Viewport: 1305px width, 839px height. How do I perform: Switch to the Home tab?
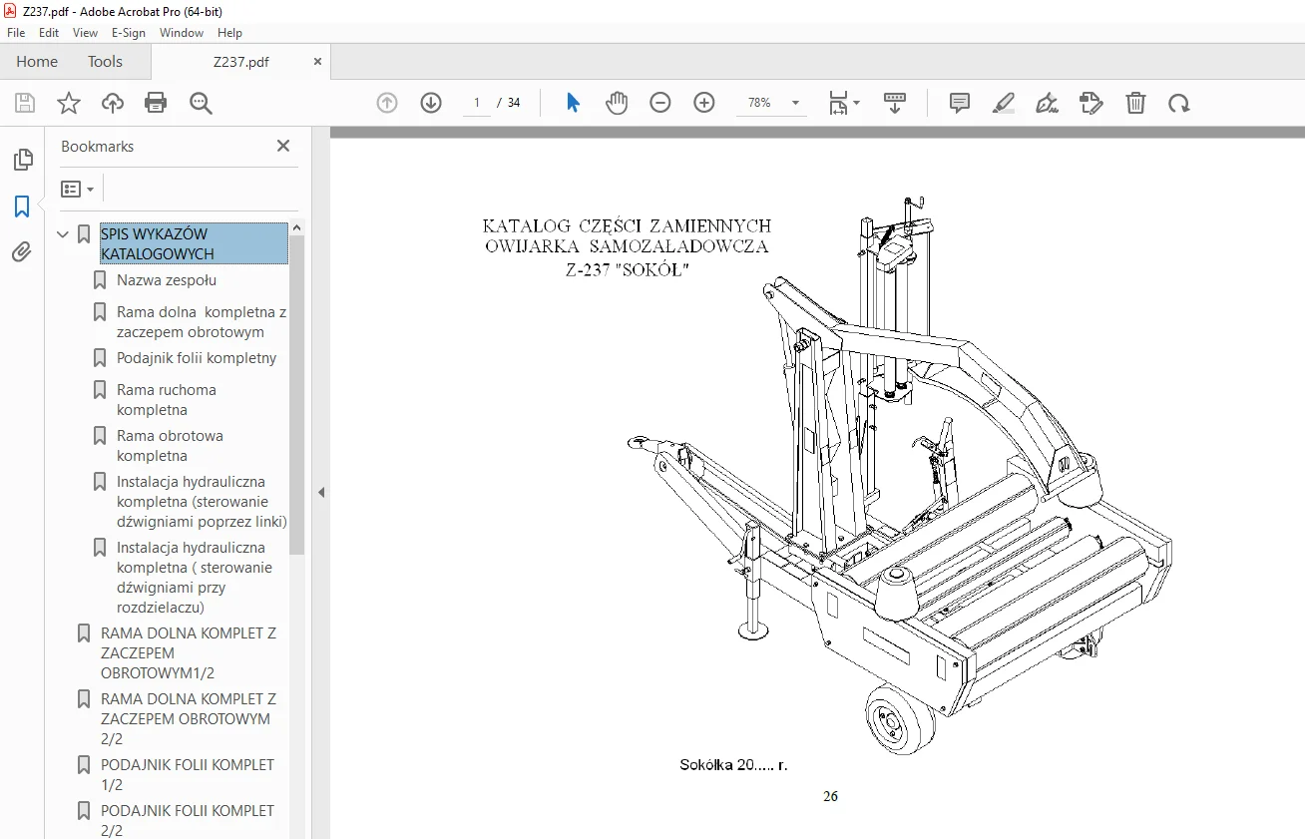click(x=37, y=61)
